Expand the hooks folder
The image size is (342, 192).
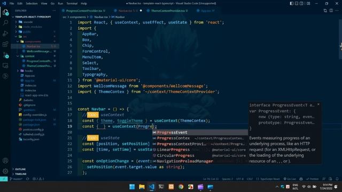point(28,71)
